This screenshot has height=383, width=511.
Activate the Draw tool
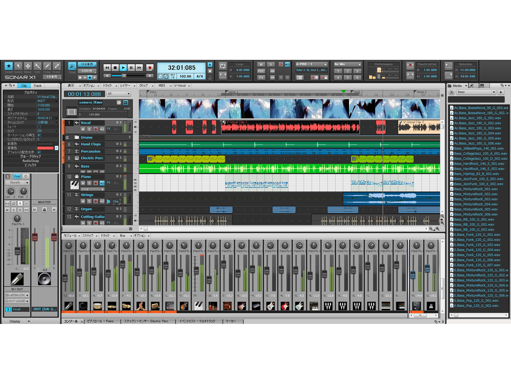point(46,66)
